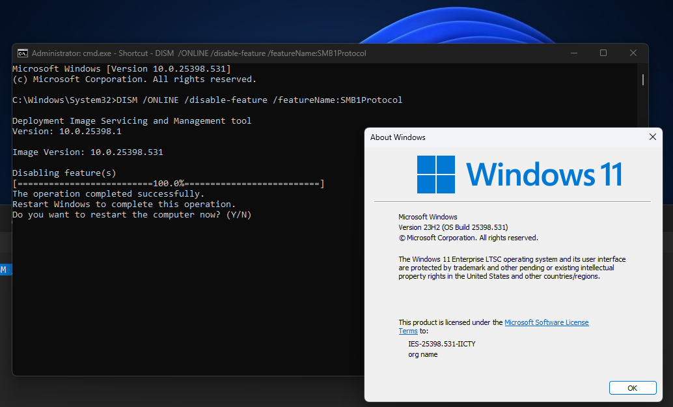Maximize the Administrator cmd.exe window
673x407 pixels.
pos(603,53)
